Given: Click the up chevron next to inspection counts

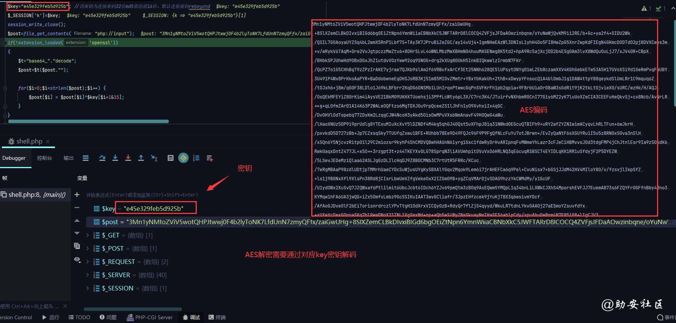Looking at the screenshot, I should click(x=673, y=8).
